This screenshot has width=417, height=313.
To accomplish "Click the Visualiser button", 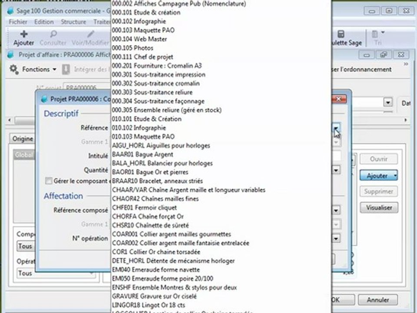I will click(379, 208).
